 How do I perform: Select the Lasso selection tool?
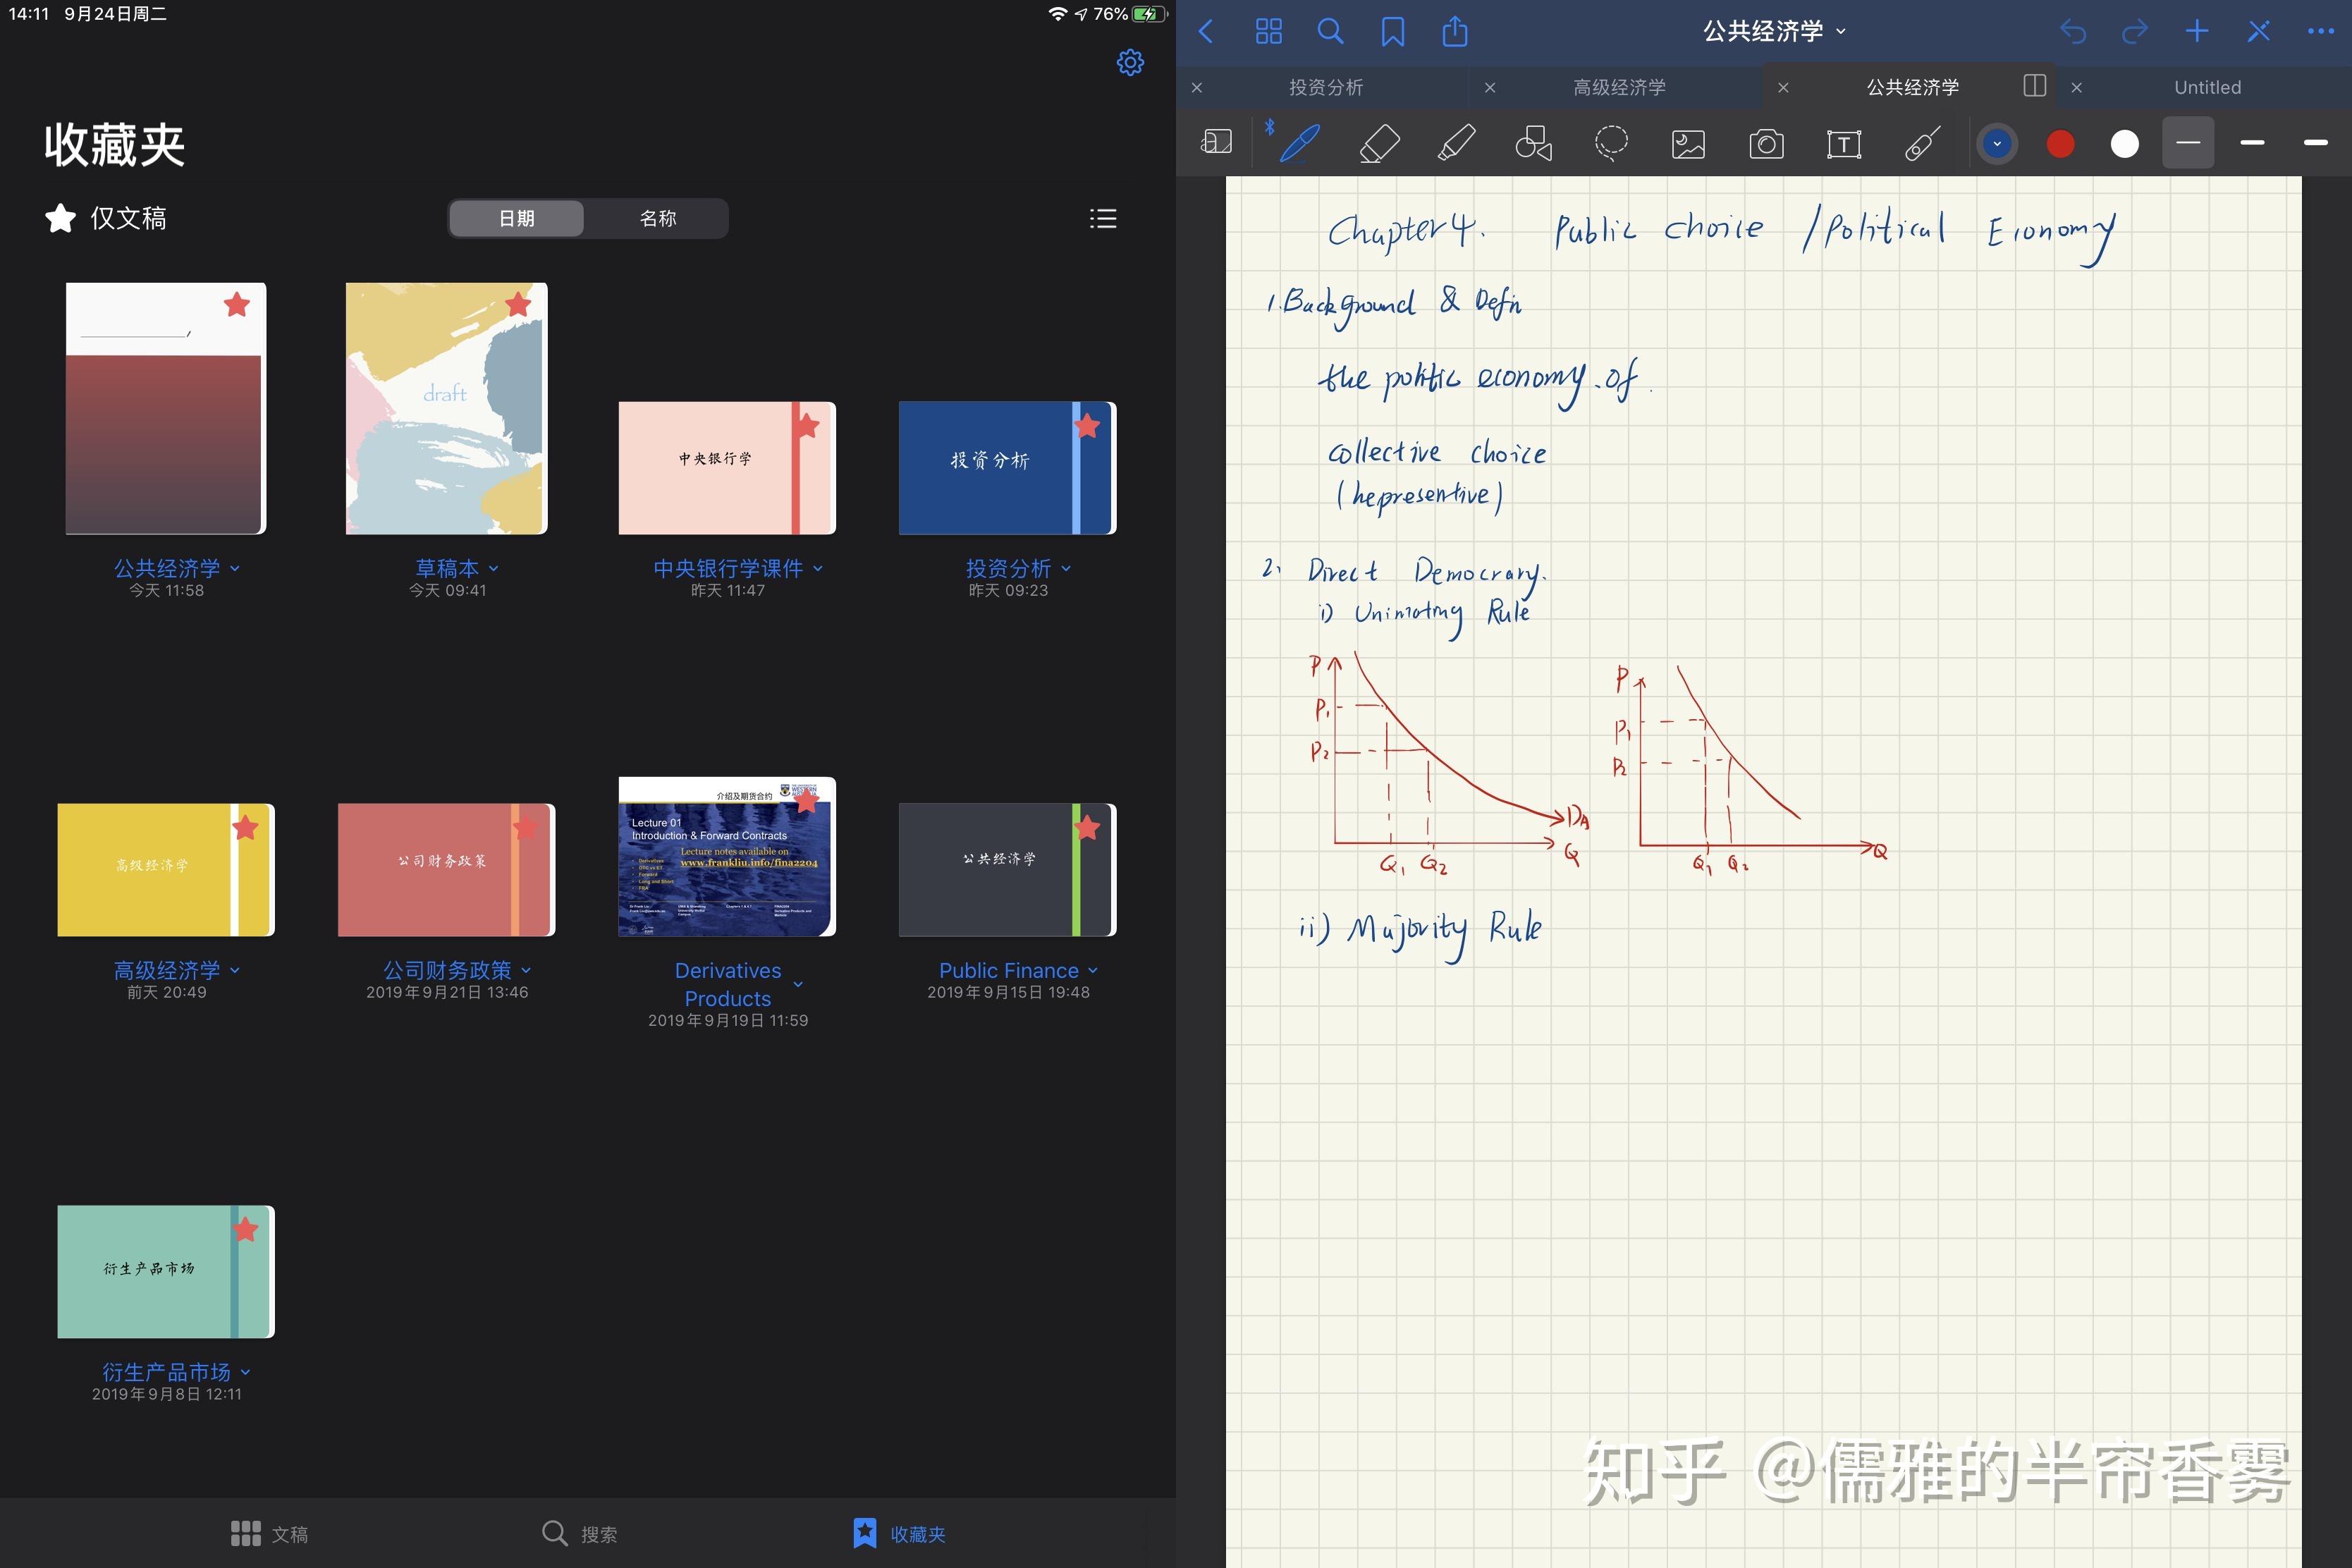(x=1611, y=143)
